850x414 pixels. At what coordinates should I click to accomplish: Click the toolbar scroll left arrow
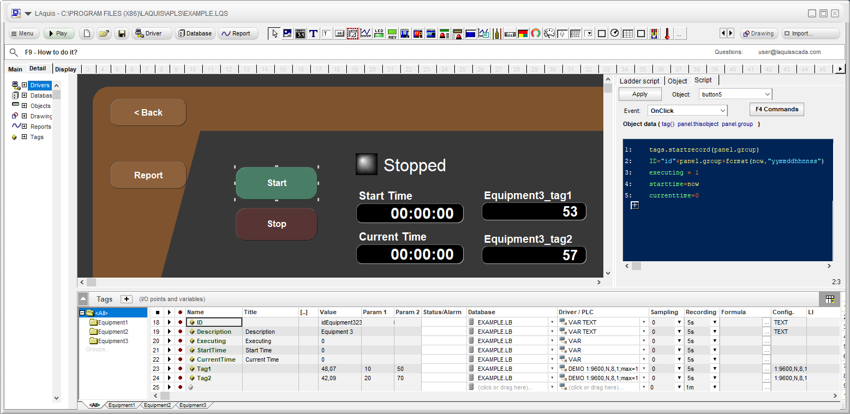[x=723, y=33]
